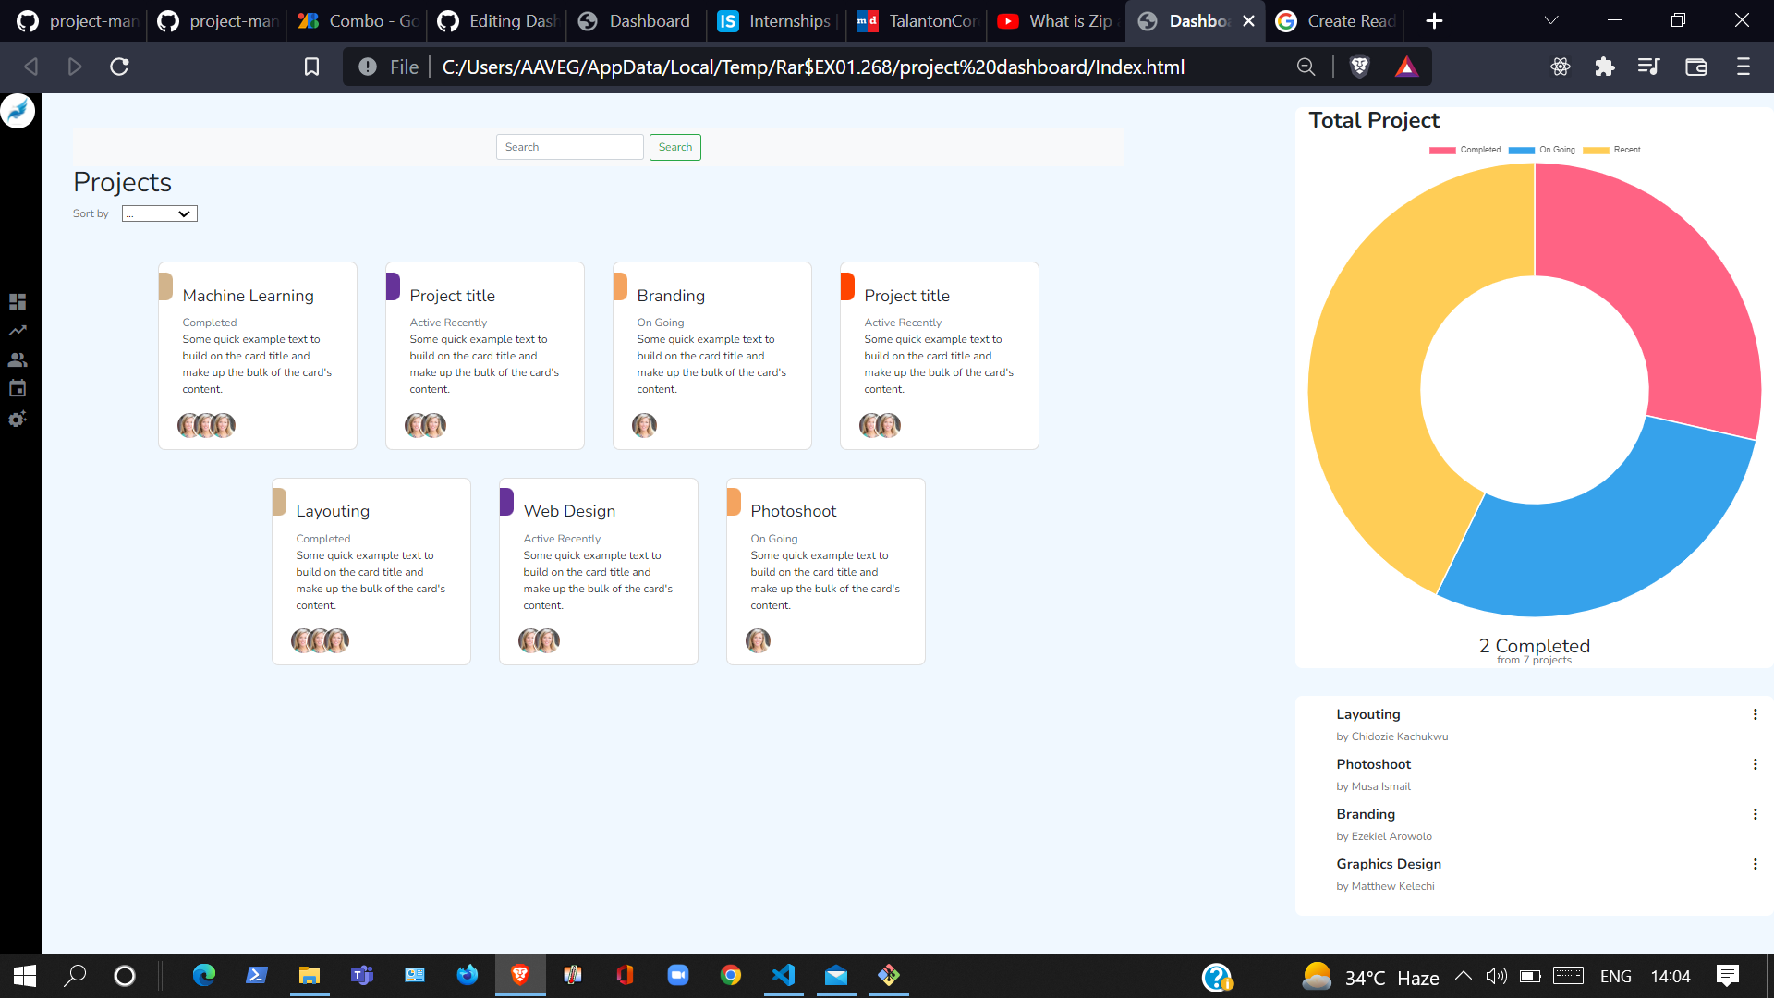Open the three-dot menu for Graphics Design

(1756, 864)
